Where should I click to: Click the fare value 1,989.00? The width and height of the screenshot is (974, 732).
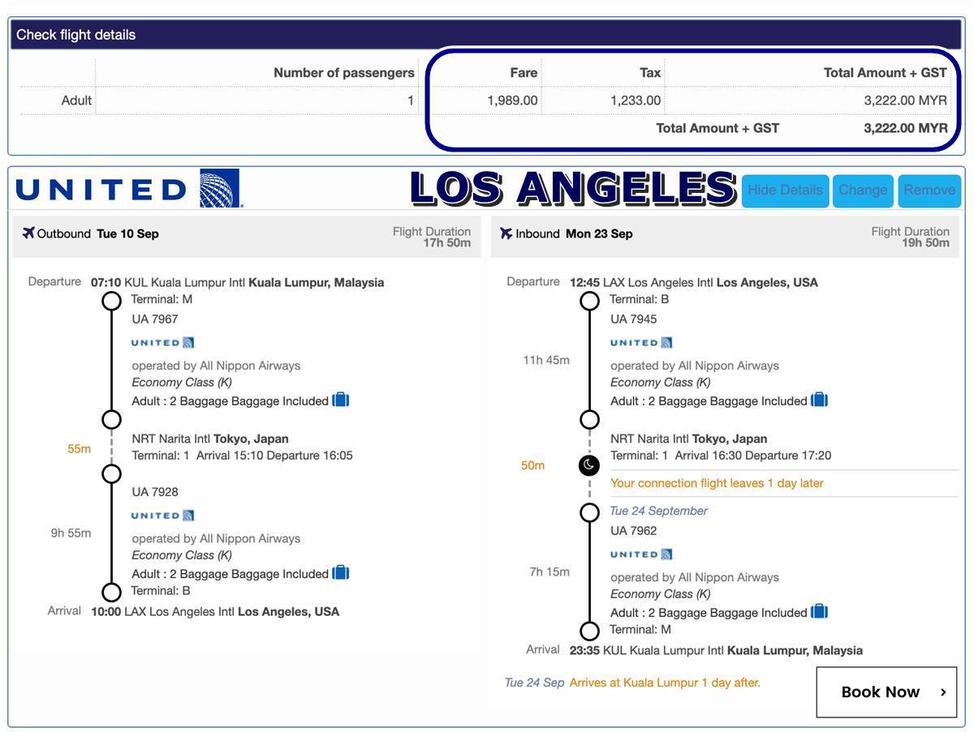[512, 101]
